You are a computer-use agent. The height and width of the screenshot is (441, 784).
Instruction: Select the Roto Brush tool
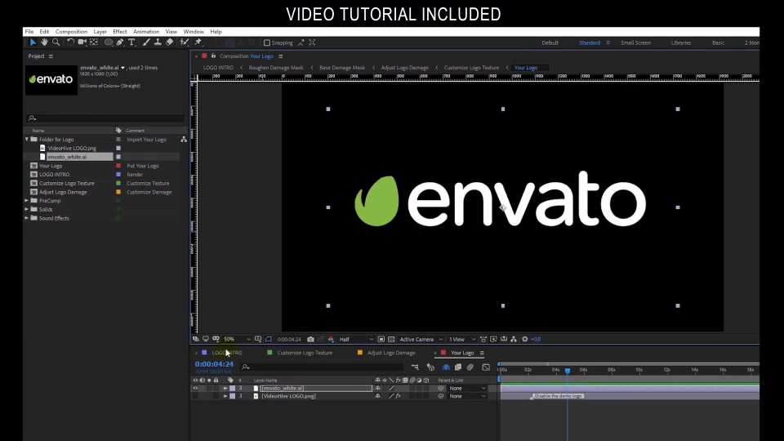pyautogui.click(x=184, y=42)
